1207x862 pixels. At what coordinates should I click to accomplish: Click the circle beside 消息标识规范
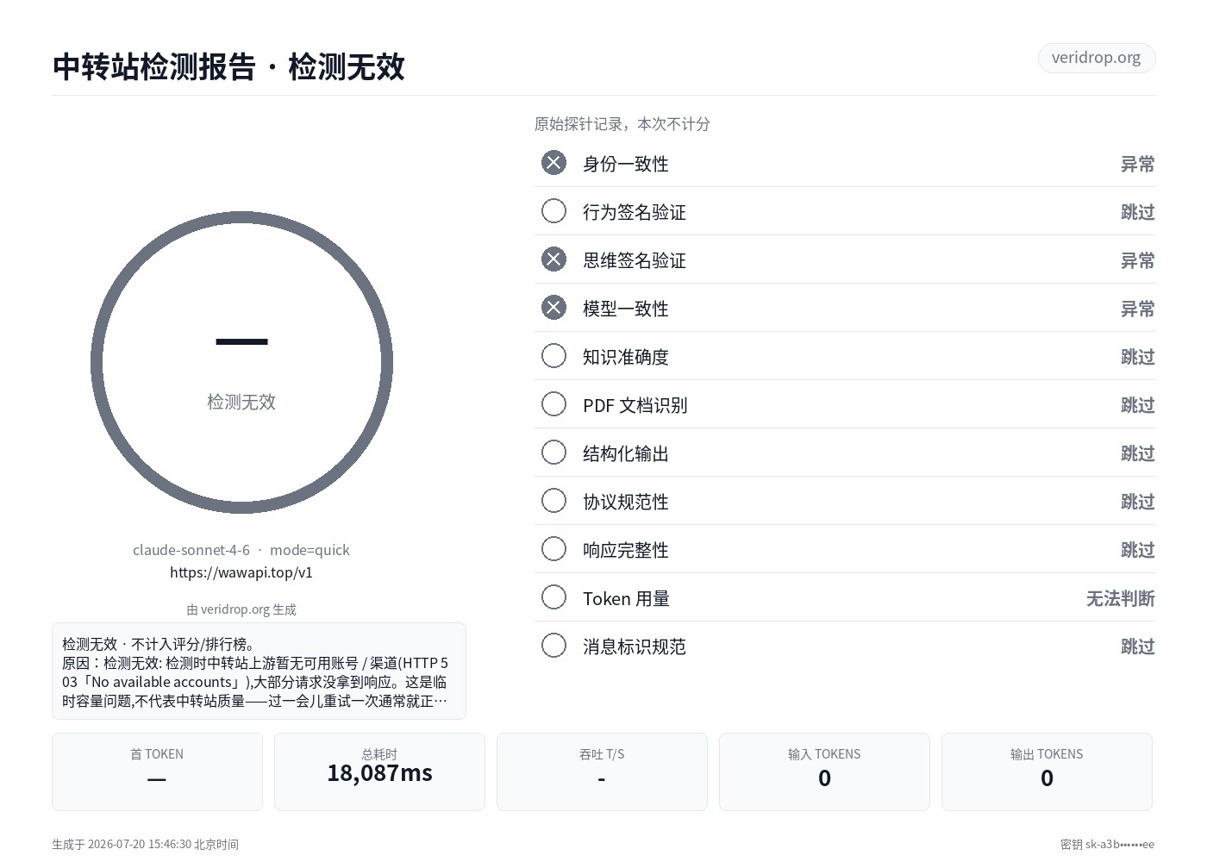click(x=553, y=646)
